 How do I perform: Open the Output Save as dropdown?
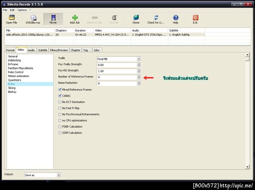(59, 175)
